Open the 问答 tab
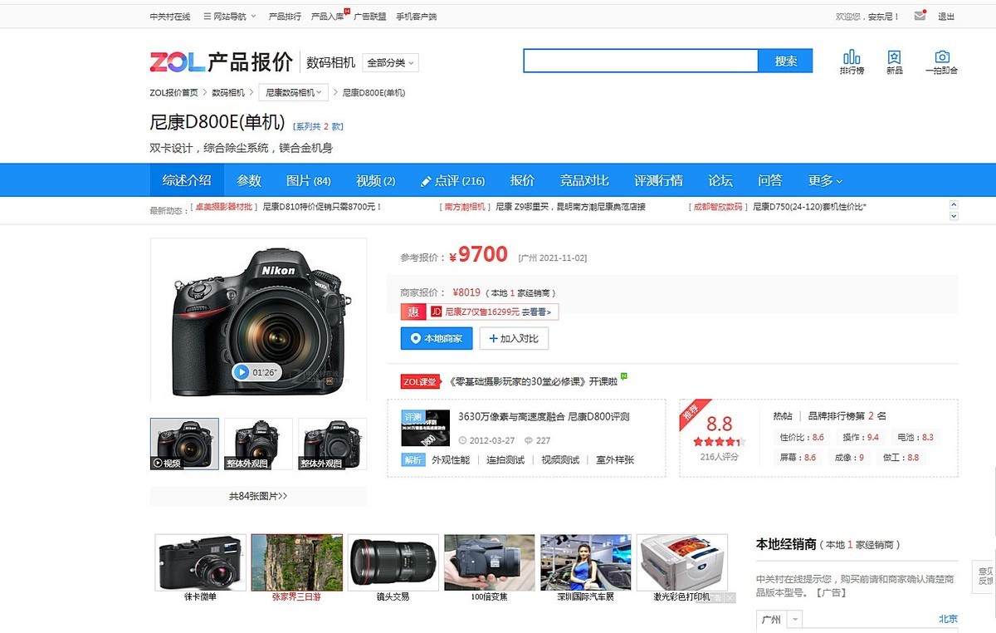 770,180
